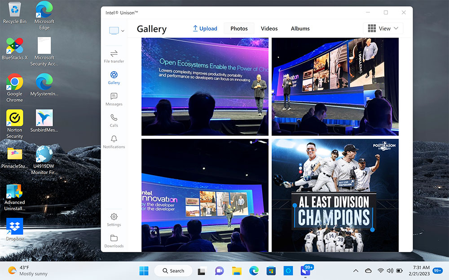
Task: Switch to the Albums tab
Action: coord(300,28)
